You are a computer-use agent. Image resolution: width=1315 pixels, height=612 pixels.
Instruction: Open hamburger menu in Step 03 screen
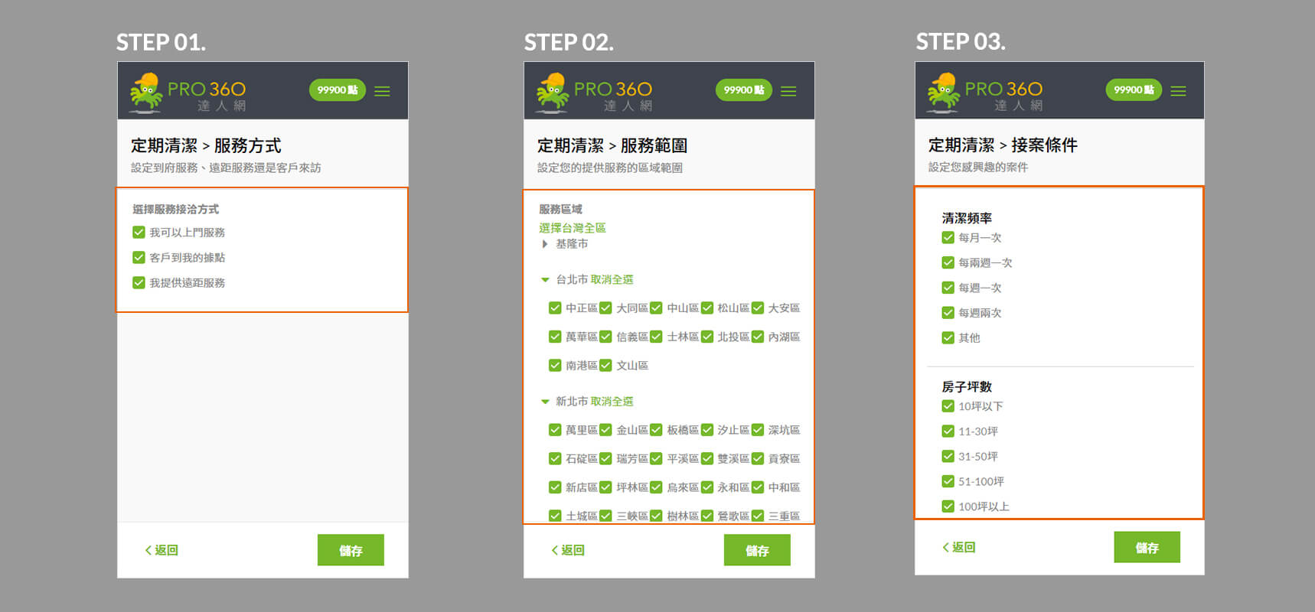click(1178, 91)
